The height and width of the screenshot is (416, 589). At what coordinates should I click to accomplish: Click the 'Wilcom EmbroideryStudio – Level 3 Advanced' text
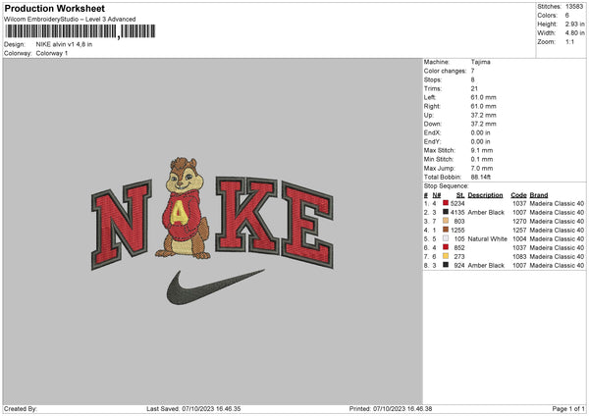70,20
